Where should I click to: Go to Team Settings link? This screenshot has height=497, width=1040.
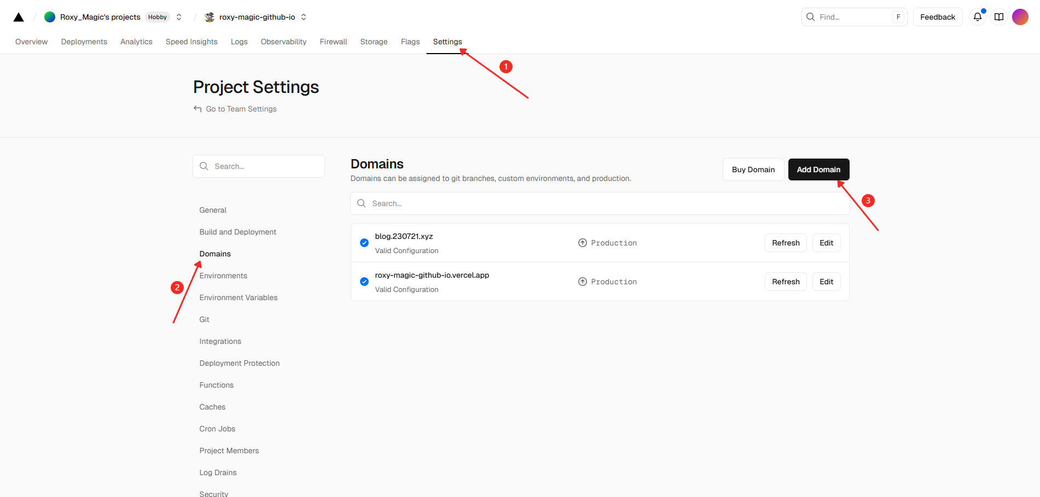241,109
